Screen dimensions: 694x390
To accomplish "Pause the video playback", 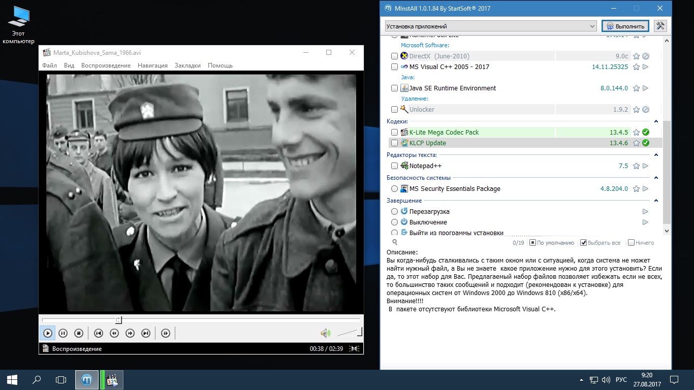I will click(x=63, y=333).
